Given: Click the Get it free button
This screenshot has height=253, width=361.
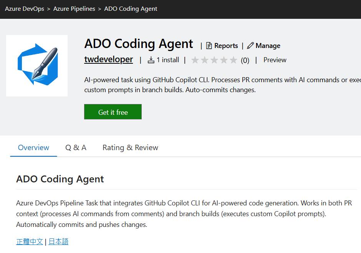Looking at the screenshot, I should click(113, 112).
